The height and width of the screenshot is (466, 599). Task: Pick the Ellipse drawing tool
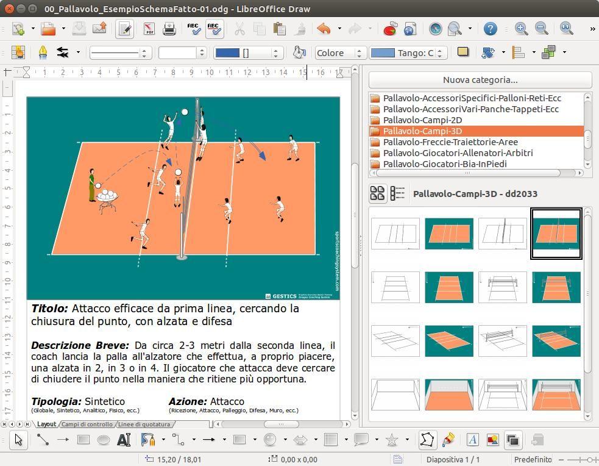pyautogui.click(x=104, y=440)
